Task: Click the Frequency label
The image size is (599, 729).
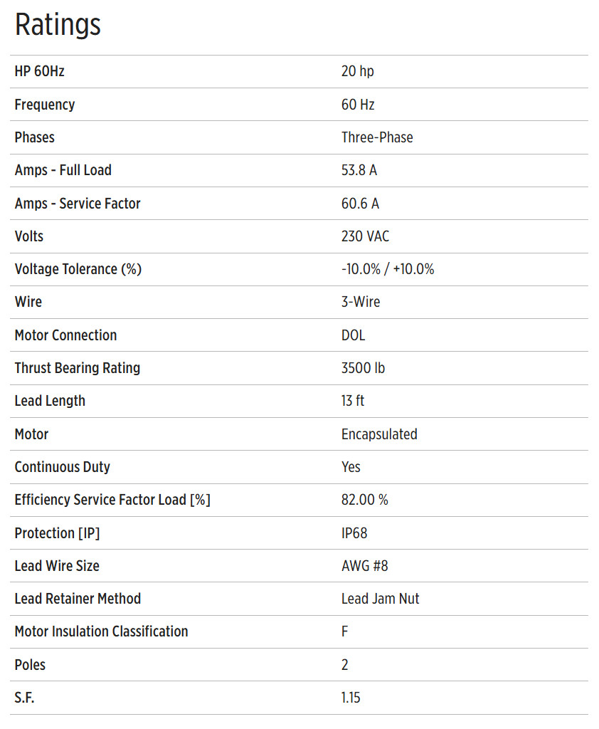Action: point(44,105)
